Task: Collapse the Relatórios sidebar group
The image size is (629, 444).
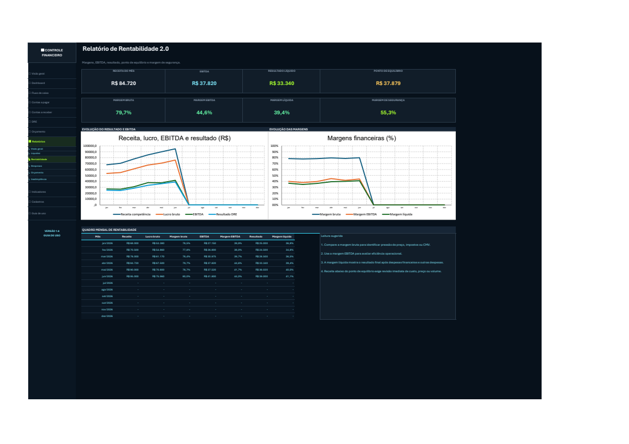Action: (x=52, y=141)
